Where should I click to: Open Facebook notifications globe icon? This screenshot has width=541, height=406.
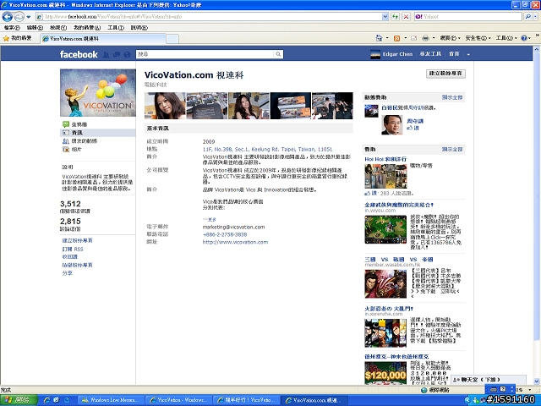[x=127, y=54]
